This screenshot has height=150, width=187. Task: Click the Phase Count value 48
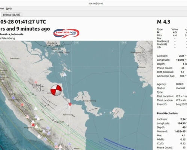coord(183,68)
